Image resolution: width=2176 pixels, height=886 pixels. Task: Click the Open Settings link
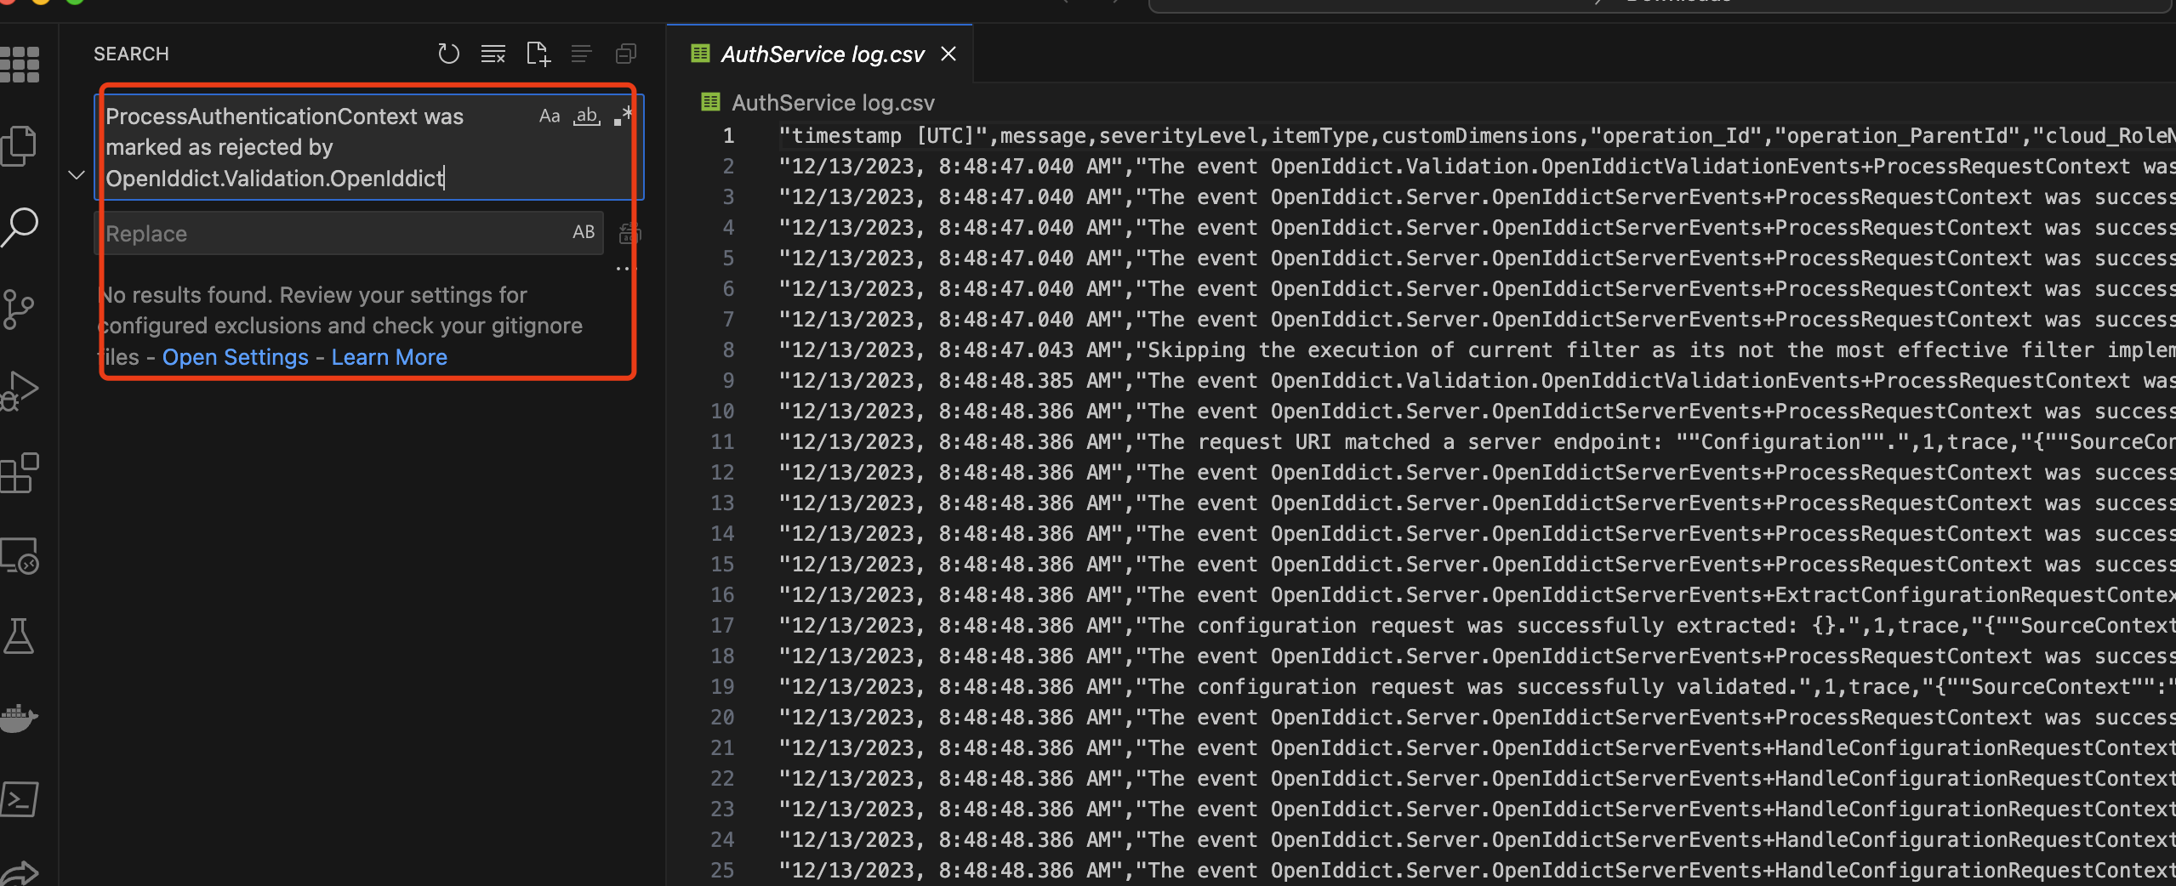point(236,357)
